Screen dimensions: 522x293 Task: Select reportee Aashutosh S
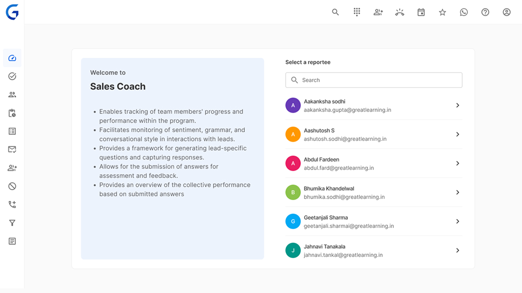tap(345, 135)
